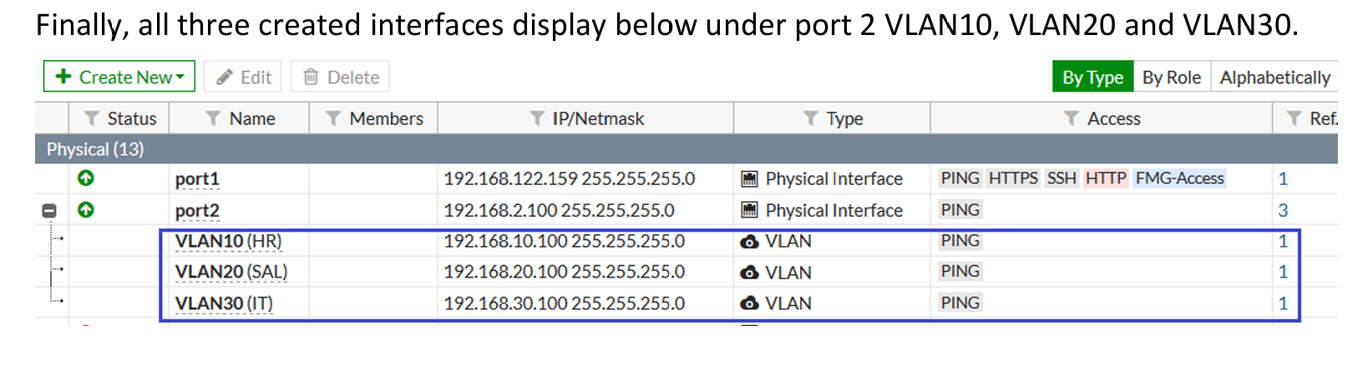Click the Access column filter icon
Image resolution: width=1368 pixels, height=381 pixels.
click(x=1072, y=118)
